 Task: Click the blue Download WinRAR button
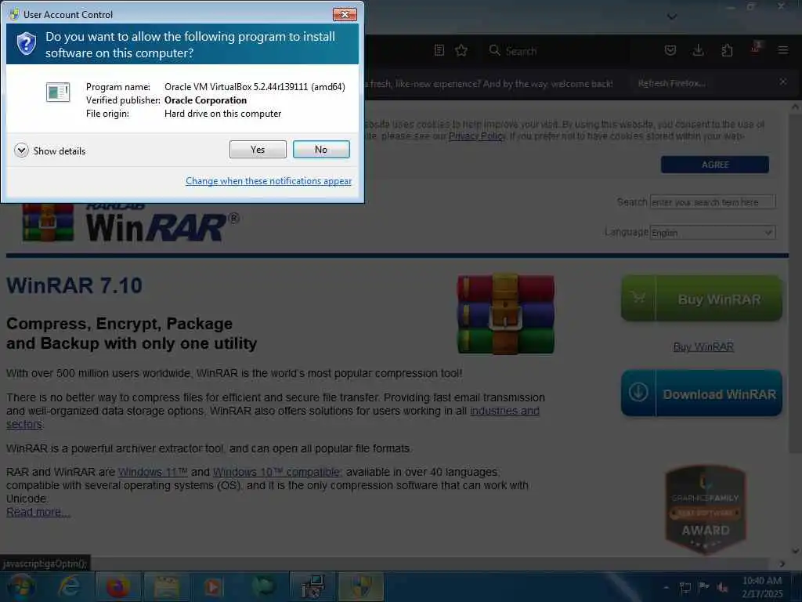pyautogui.click(x=701, y=393)
